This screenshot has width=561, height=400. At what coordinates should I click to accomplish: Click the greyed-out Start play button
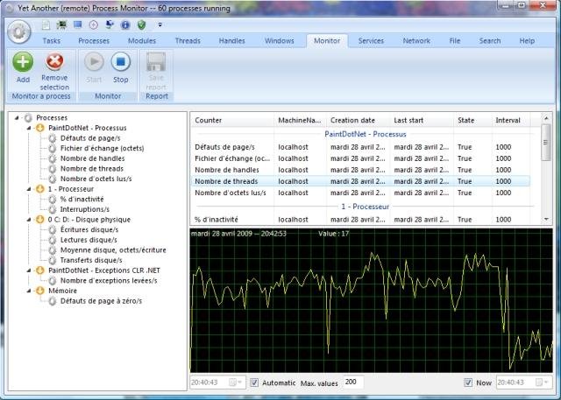[94, 61]
